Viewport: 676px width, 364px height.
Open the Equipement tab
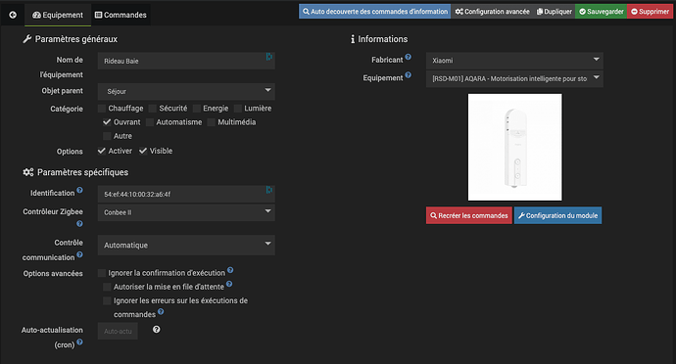coord(58,15)
